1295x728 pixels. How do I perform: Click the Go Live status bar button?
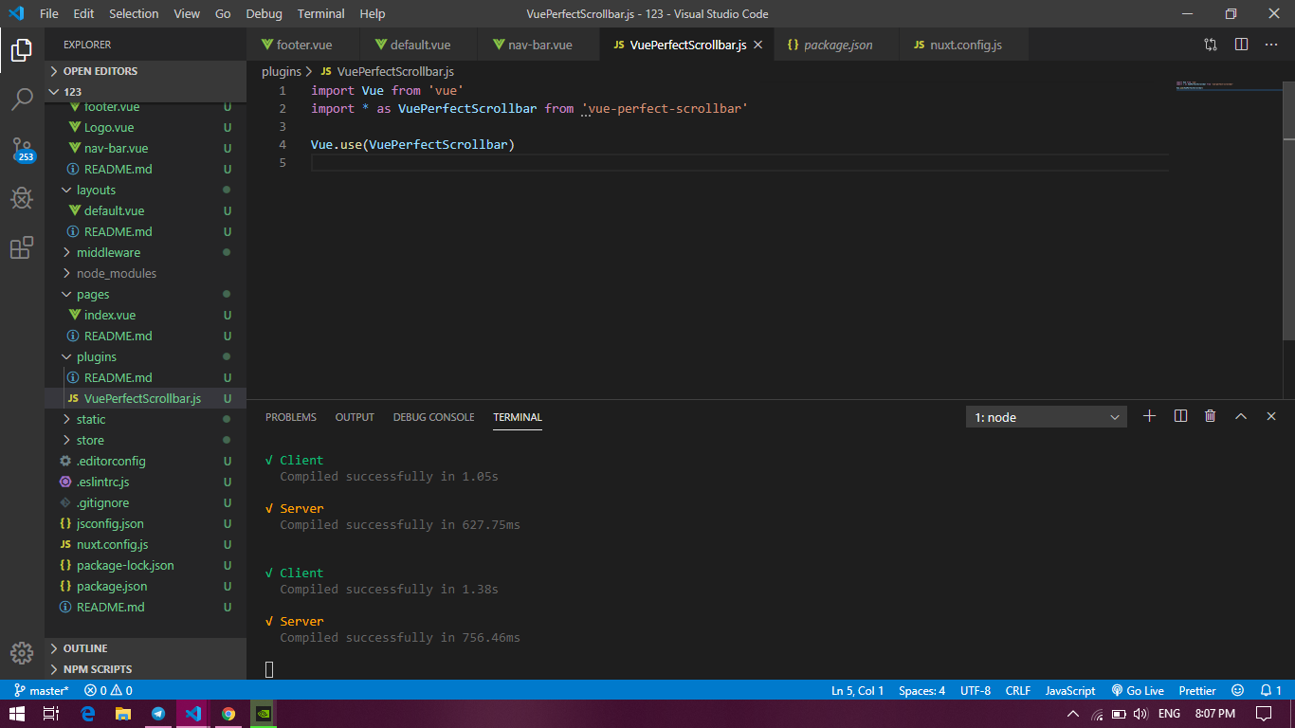point(1138,691)
